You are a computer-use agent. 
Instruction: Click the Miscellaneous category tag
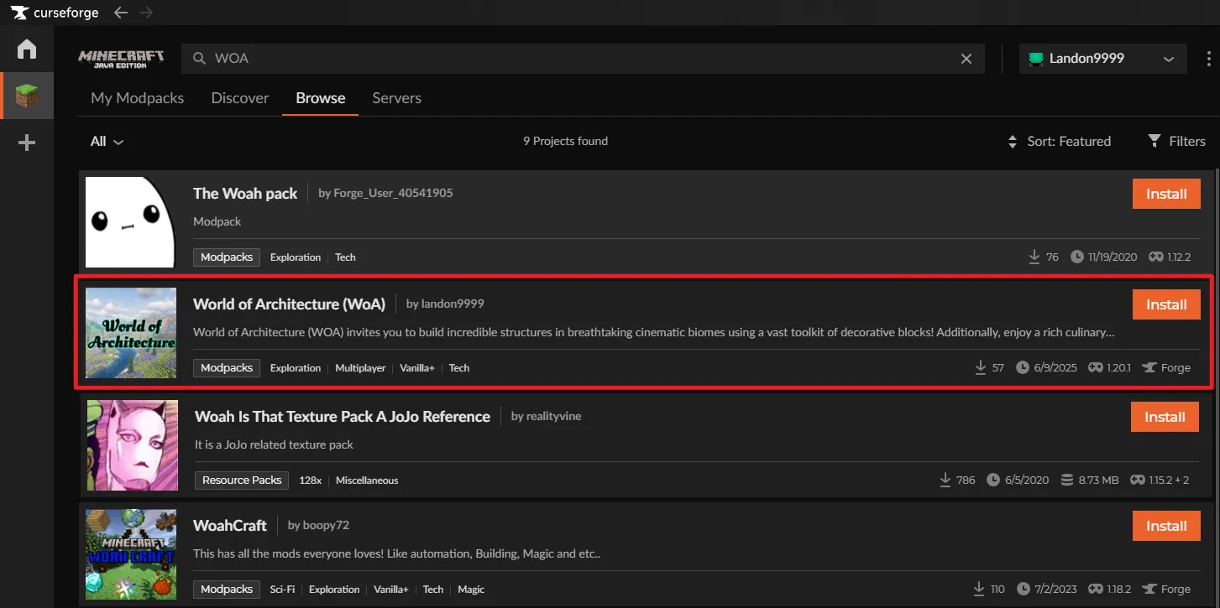pos(367,481)
